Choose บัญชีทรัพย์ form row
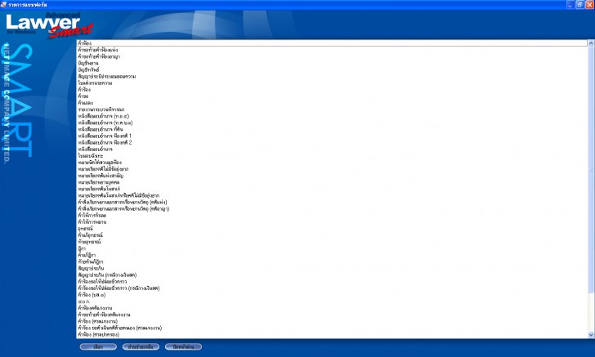595x357 pixels. click(x=332, y=69)
